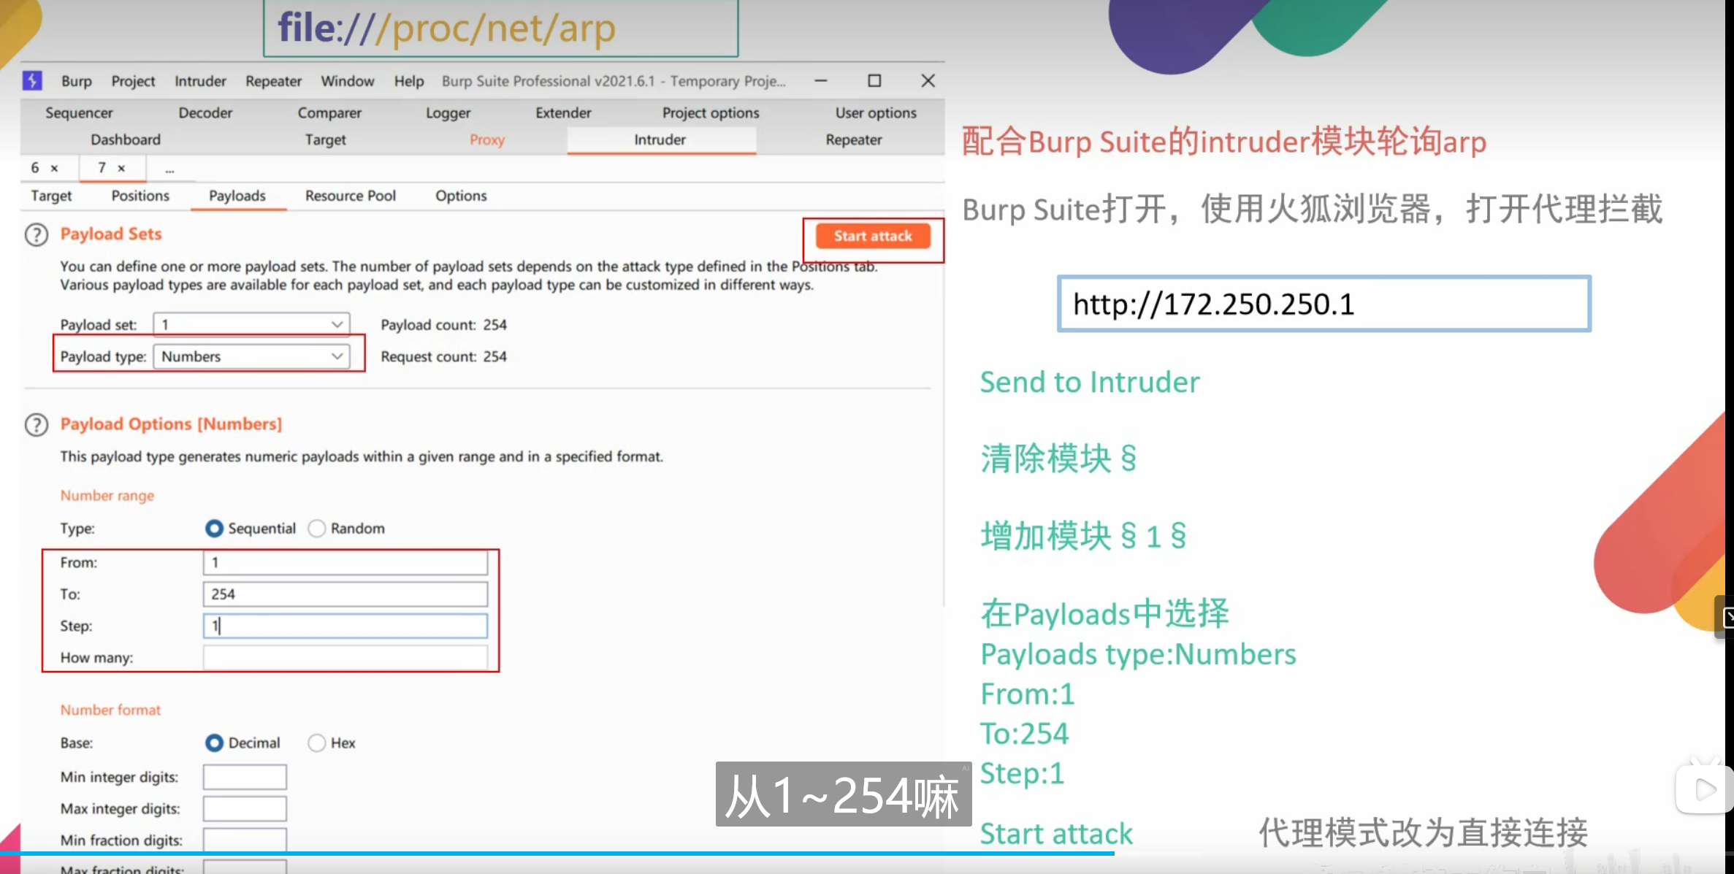Click the To field containing 254
This screenshot has height=874, width=1734.
pyautogui.click(x=345, y=594)
